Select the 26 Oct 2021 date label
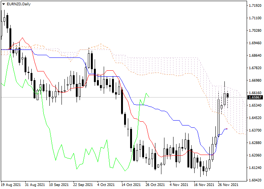Viewport: 264px width, 189px height. tap(155, 185)
